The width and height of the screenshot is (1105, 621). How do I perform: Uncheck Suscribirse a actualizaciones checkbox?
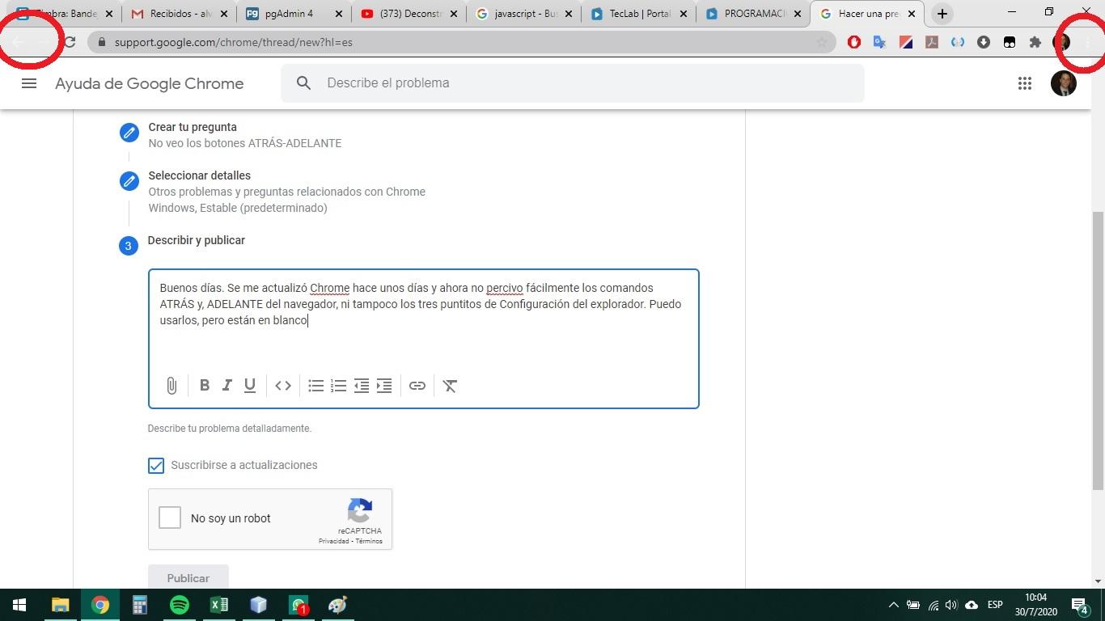[x=156, y=465]
